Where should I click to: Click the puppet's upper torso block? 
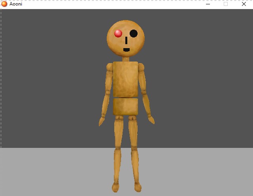126,79
